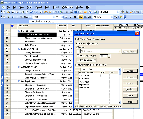Image resolution: width=143 pixels, height=119 pixels.
Task: Collapse the Writing Paper summary task
Action: (19, 81)
